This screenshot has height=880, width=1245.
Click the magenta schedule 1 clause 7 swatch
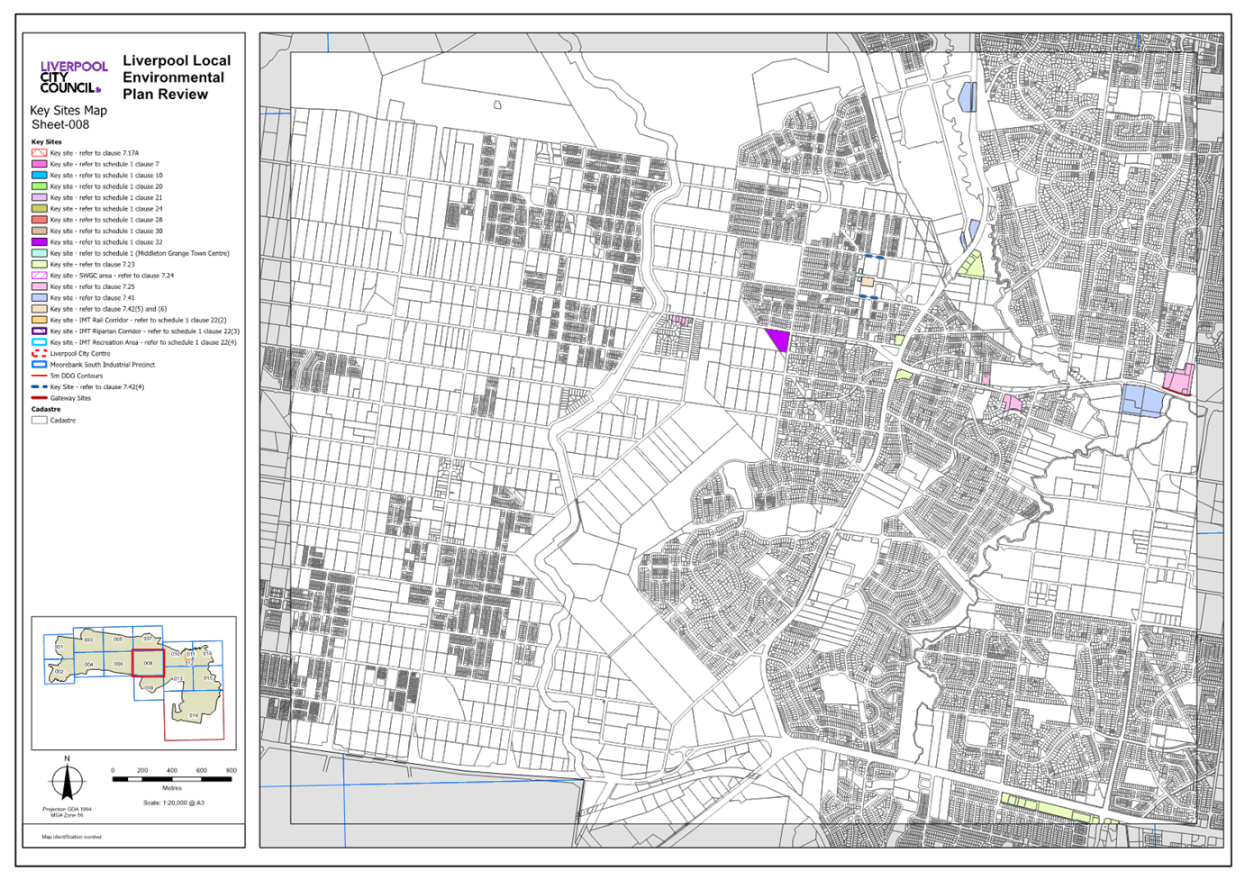click(39, 164)
